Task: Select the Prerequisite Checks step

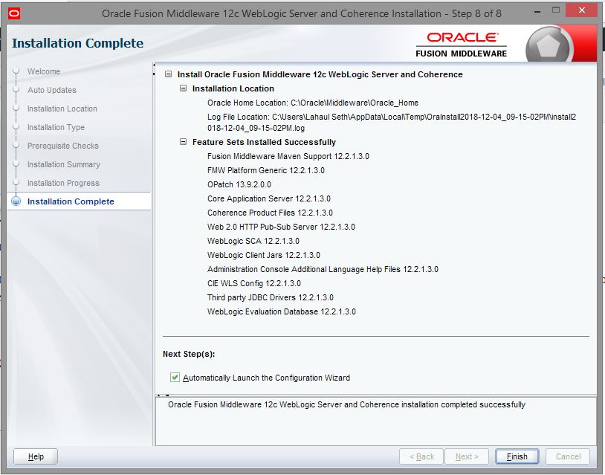Action: coord(62,146)
